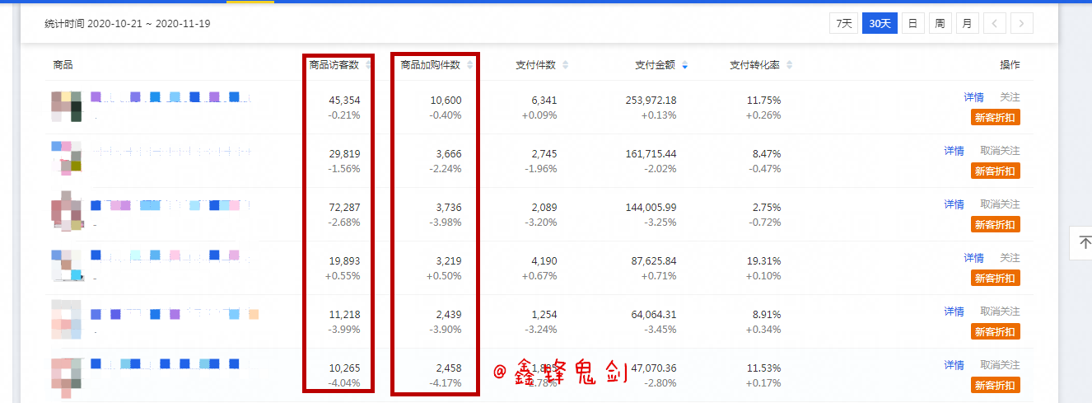Viewport: 1092px width, 403px height.
Task: Click 关注 on the first product
Action: point(1010,97)
